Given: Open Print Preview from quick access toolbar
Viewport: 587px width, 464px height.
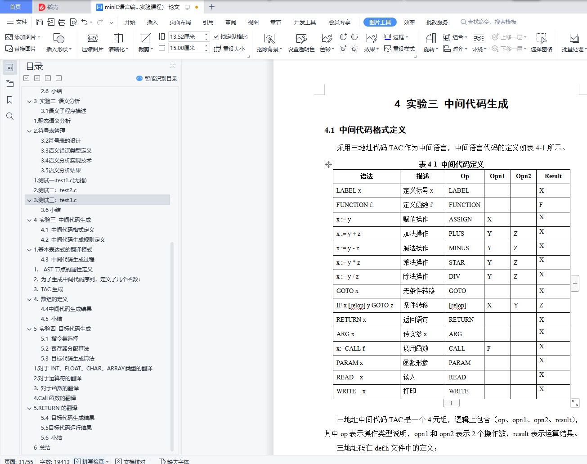Looking at the screenshot, I should click(x=73, y=22).
